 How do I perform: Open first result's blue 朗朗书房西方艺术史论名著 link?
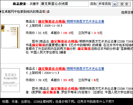point(85,22)
